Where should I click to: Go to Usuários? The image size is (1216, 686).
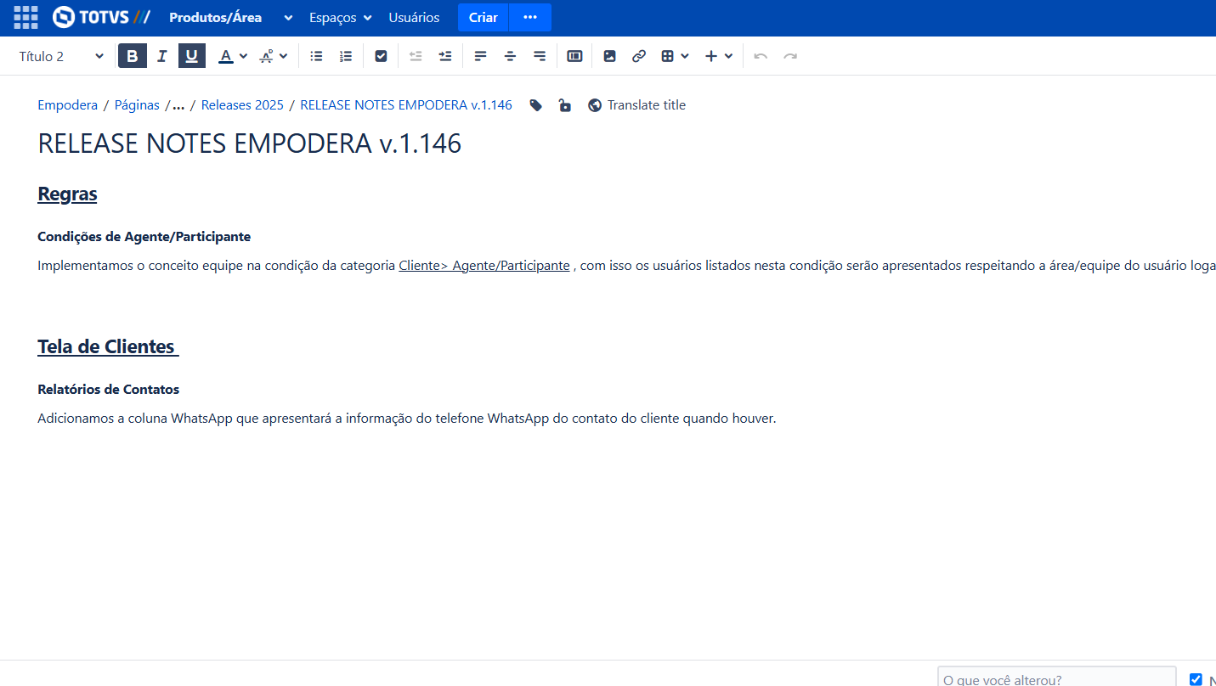[414, 17]
